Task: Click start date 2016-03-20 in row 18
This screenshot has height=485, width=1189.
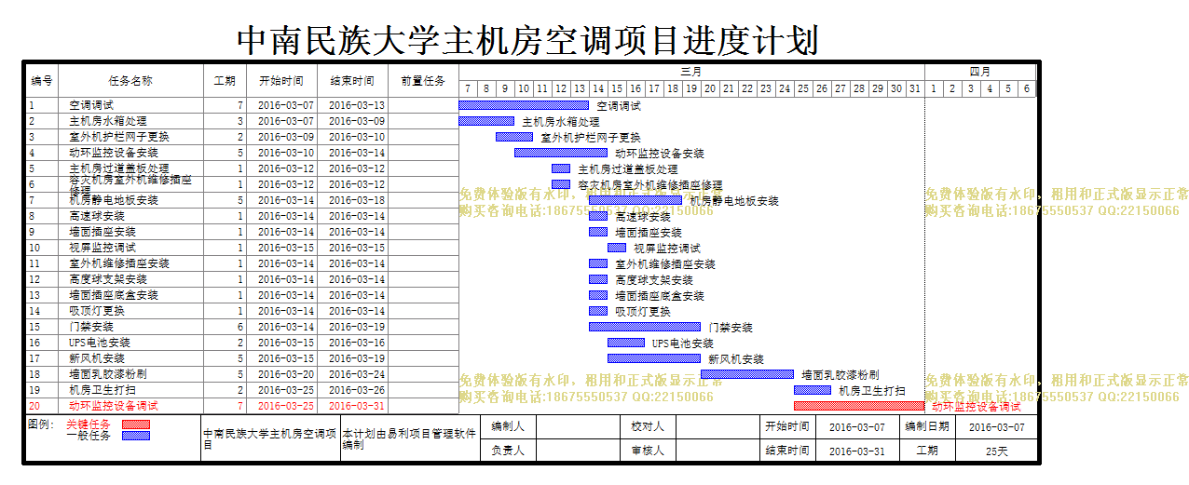Action: point(286,374)
